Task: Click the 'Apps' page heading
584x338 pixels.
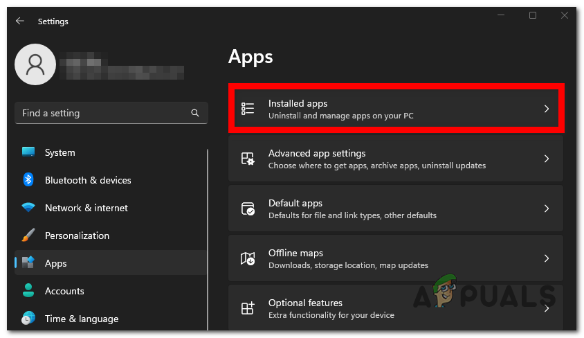Action: [250, 57]
